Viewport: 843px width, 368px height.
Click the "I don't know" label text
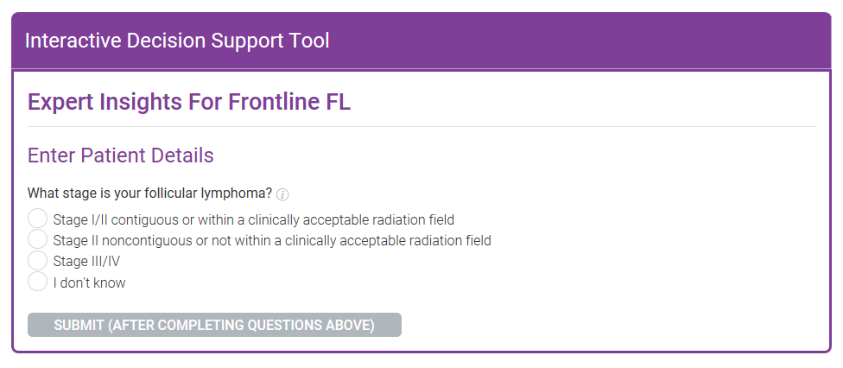point(89,282)
